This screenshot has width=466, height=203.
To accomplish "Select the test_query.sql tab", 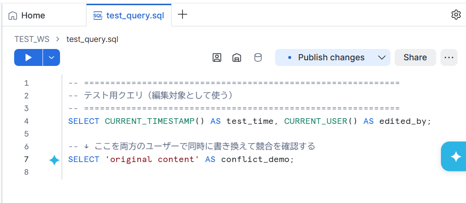I will click(x=129, y=16).
